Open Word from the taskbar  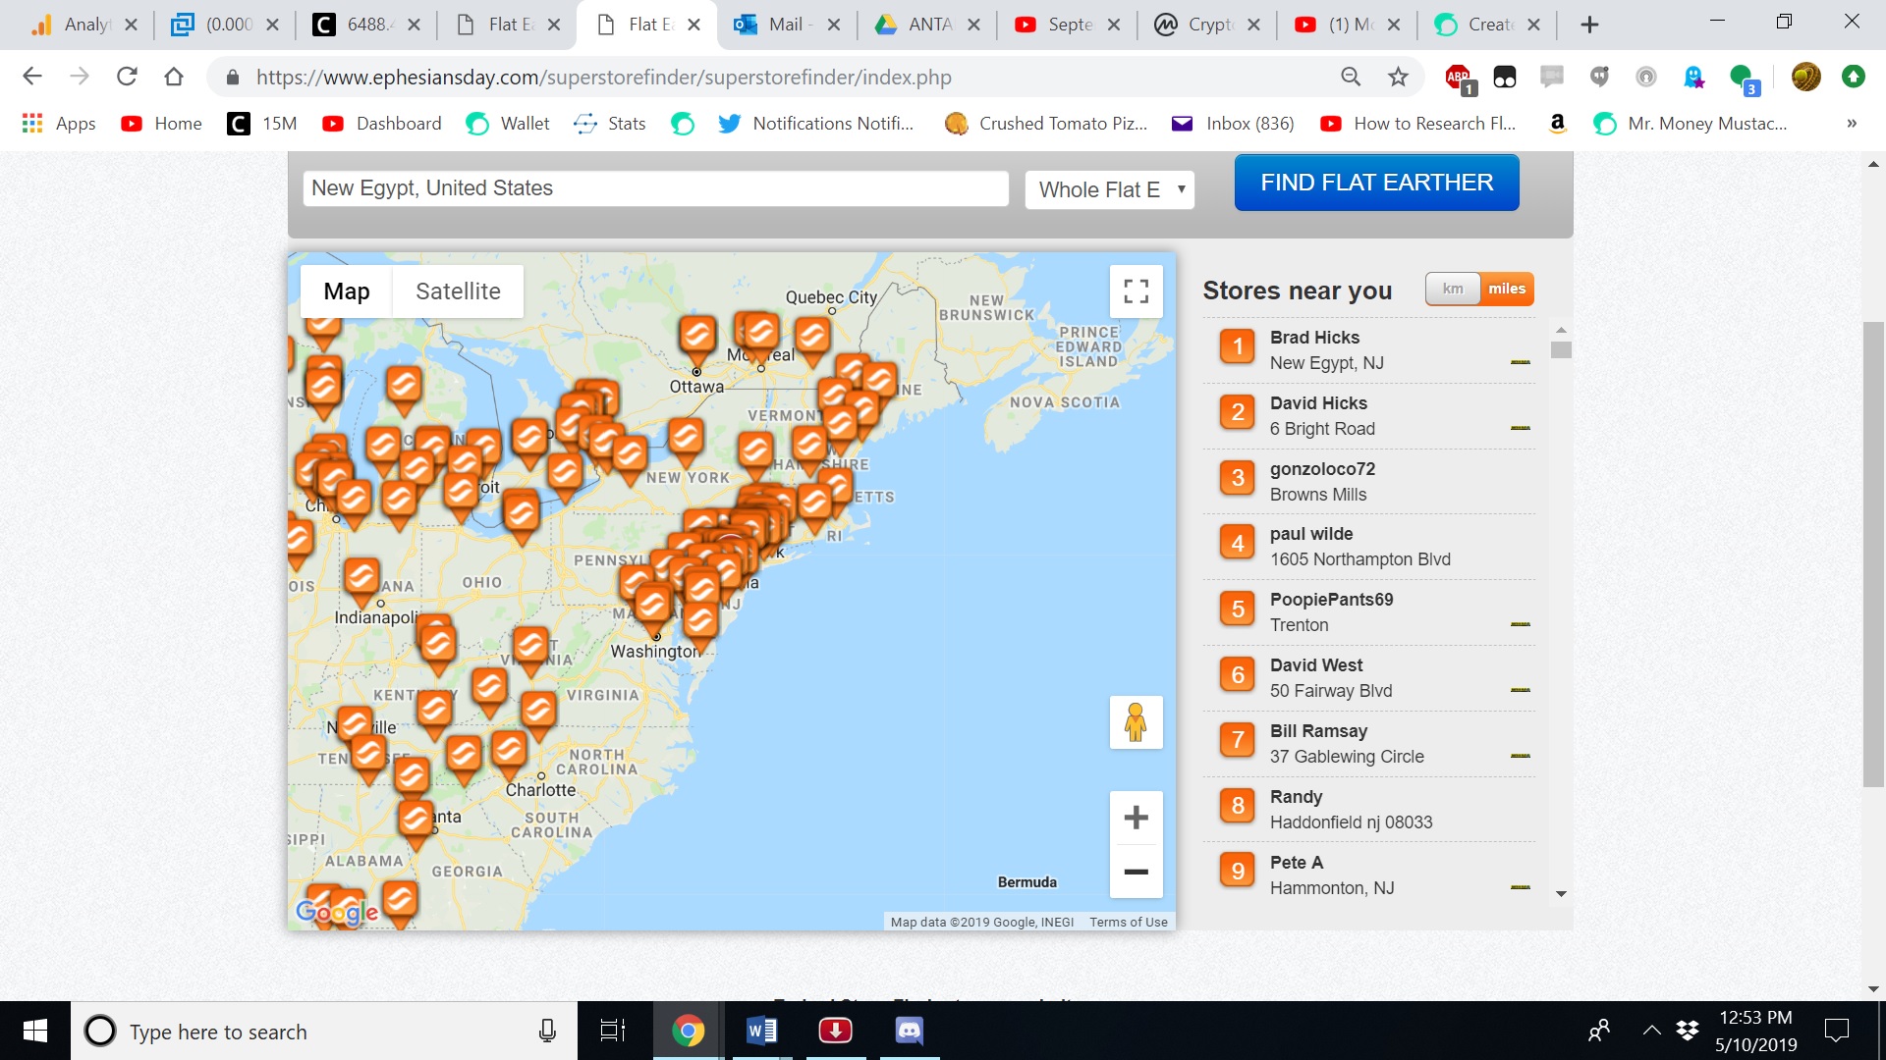tap(761, 1031)
